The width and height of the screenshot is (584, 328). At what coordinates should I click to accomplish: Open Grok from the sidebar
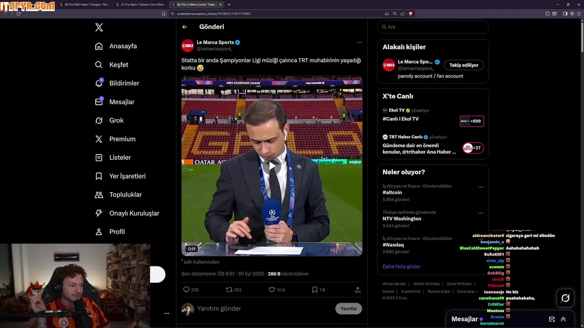[109, 120]
